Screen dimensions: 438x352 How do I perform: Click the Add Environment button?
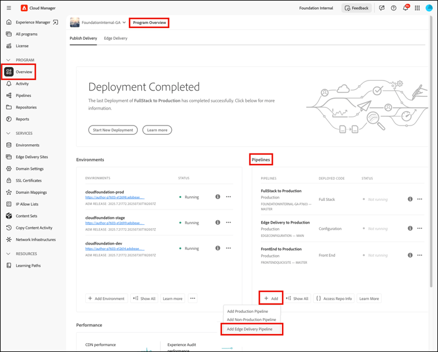[106, 298]
